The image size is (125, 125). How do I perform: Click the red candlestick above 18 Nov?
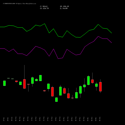click(x=52, y=92)
